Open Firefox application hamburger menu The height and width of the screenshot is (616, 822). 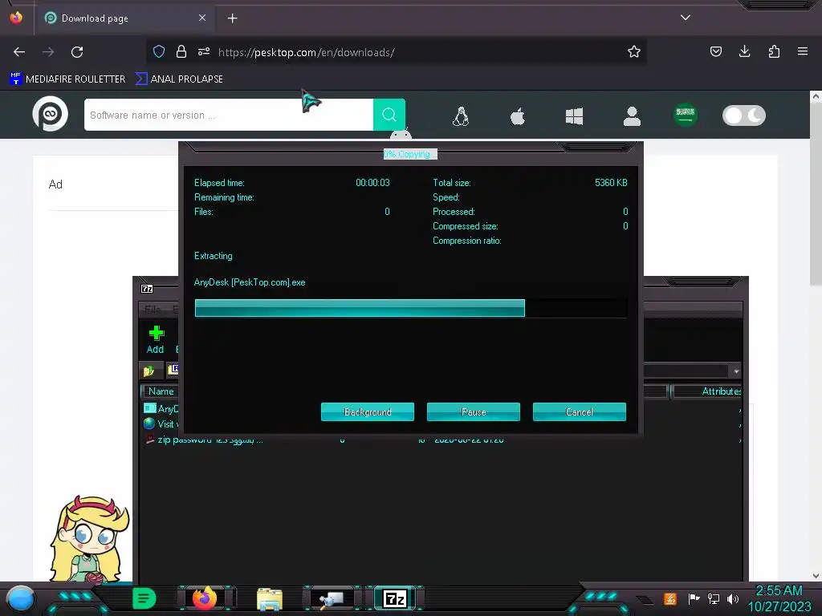point(803,51)
